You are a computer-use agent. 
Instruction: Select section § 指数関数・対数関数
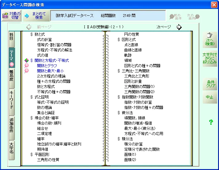click(x=135, y=97)
